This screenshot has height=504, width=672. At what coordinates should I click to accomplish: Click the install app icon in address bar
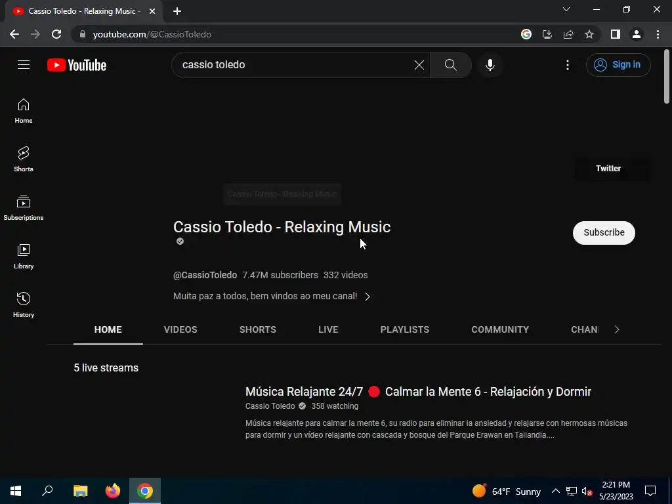(547, 34)
